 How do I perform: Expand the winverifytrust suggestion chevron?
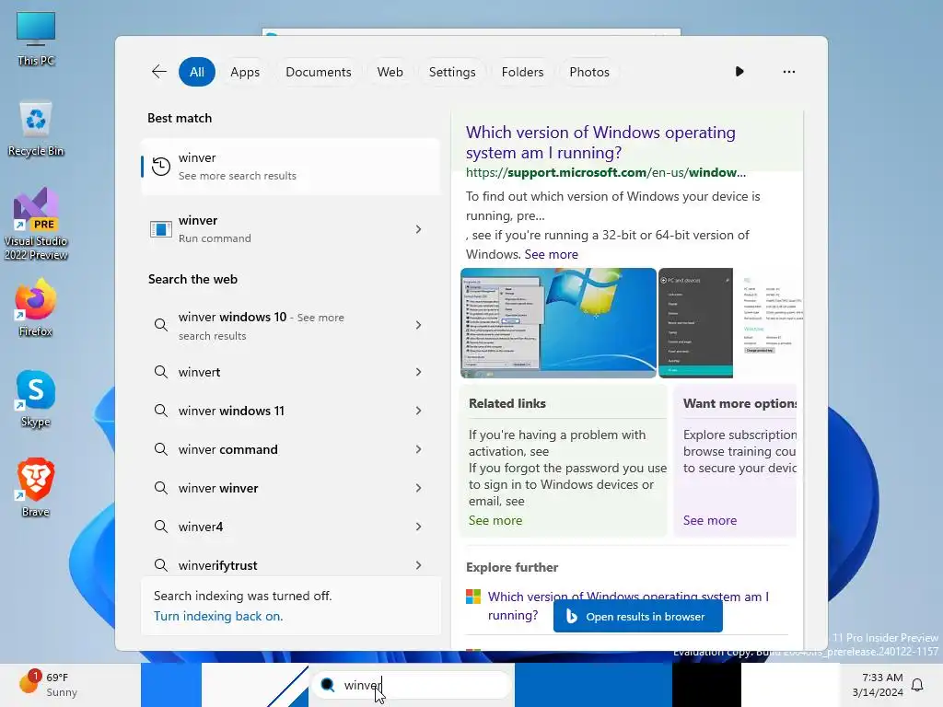click(x=419, y=565)
